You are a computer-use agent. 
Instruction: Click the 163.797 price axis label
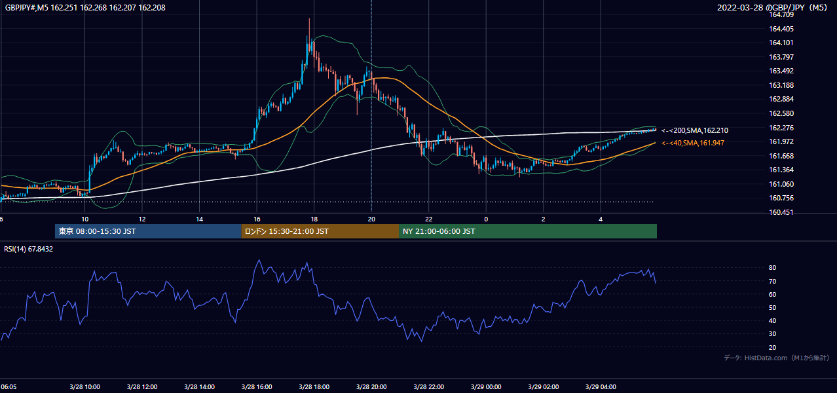[x=781, y=57]
